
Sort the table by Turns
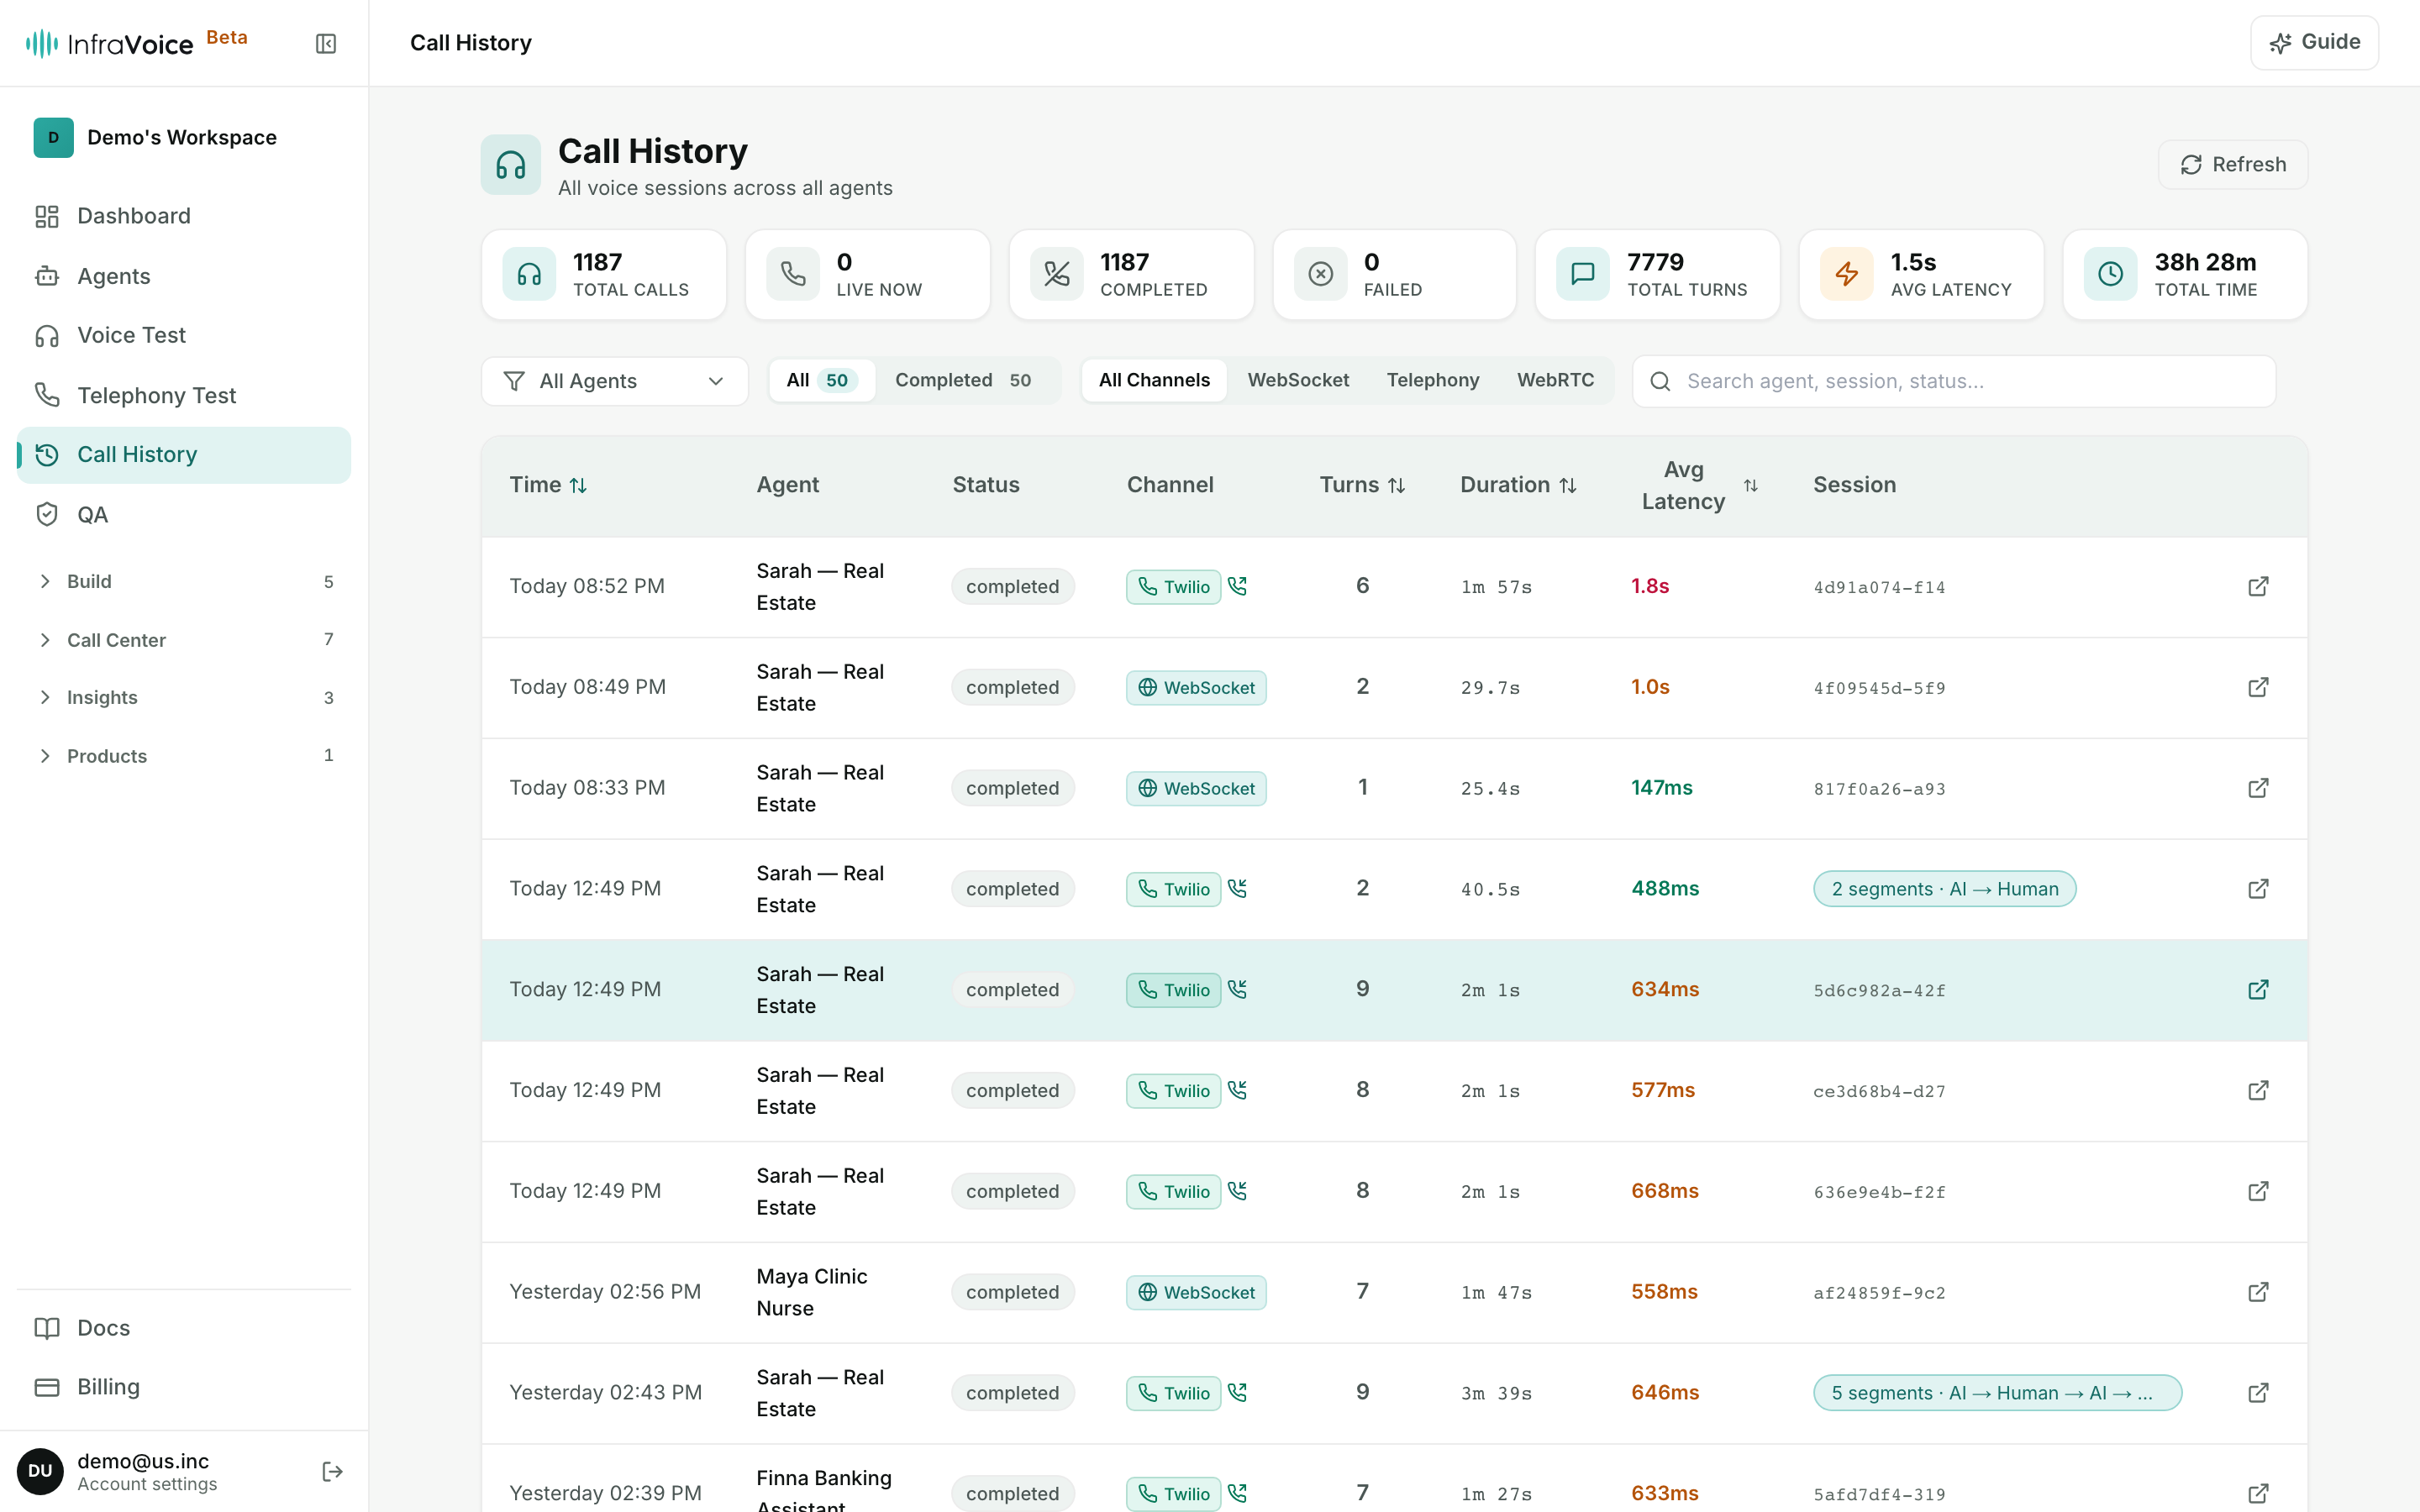pyautogui.click(x=1362, y=485)
